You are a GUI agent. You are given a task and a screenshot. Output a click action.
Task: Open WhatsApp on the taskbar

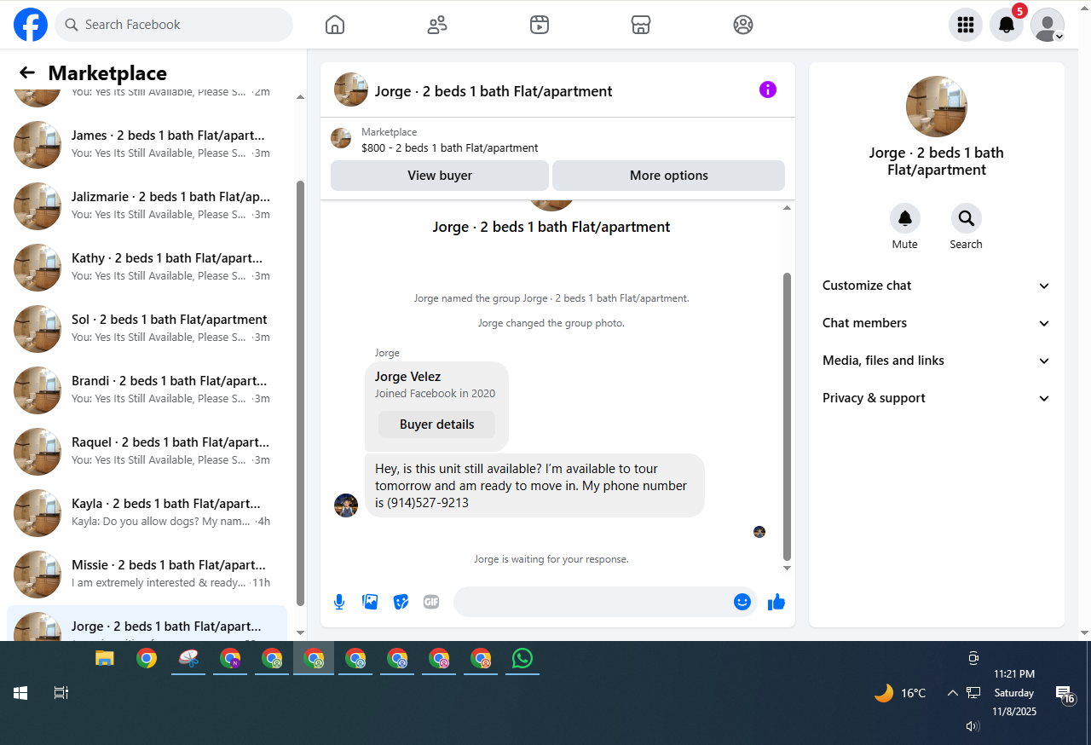click(x=522, y=658)
